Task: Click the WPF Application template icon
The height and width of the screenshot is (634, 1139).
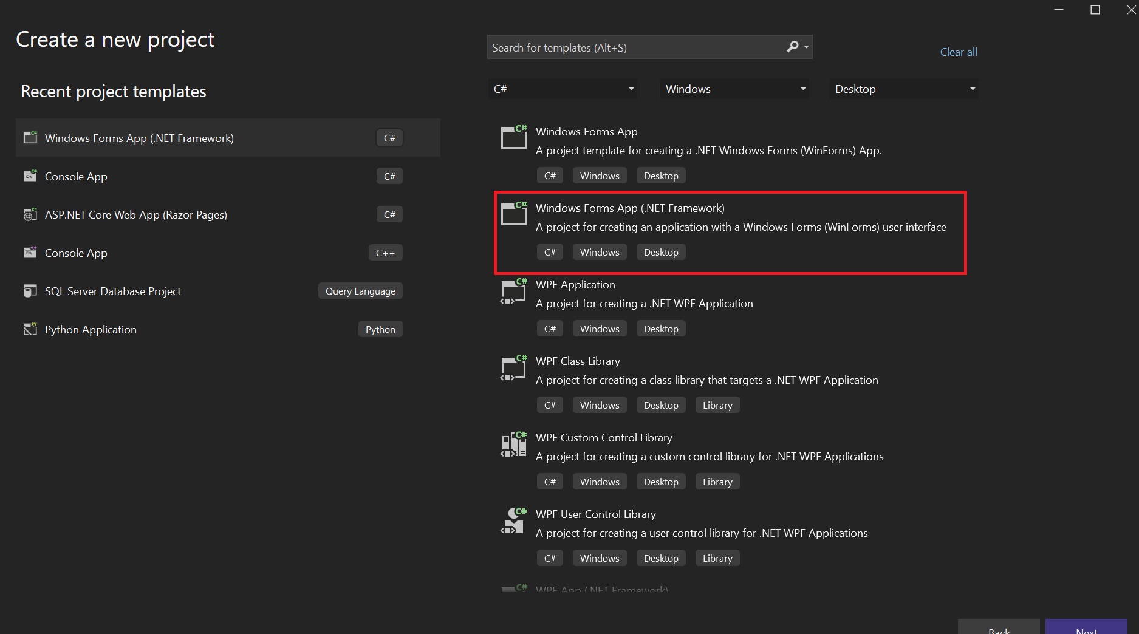Action: [513, 291]
